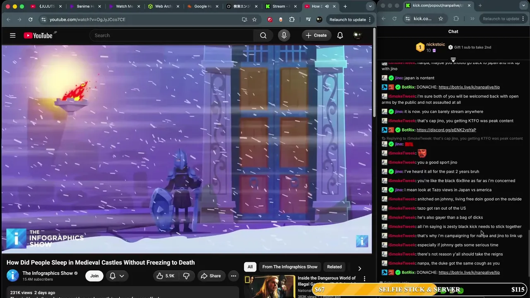Reload the kick.com chat window

[x=394, y=19]
